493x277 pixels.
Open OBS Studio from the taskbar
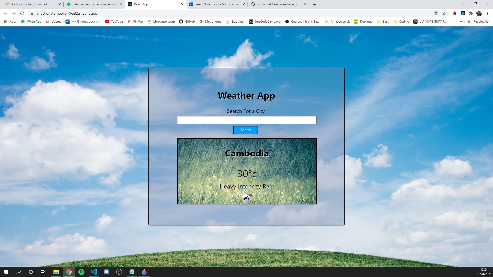pos(119,272)
